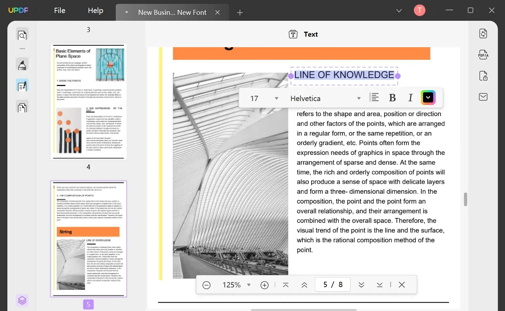
Task: Open the File menu
Action: (x=59, y=10)
